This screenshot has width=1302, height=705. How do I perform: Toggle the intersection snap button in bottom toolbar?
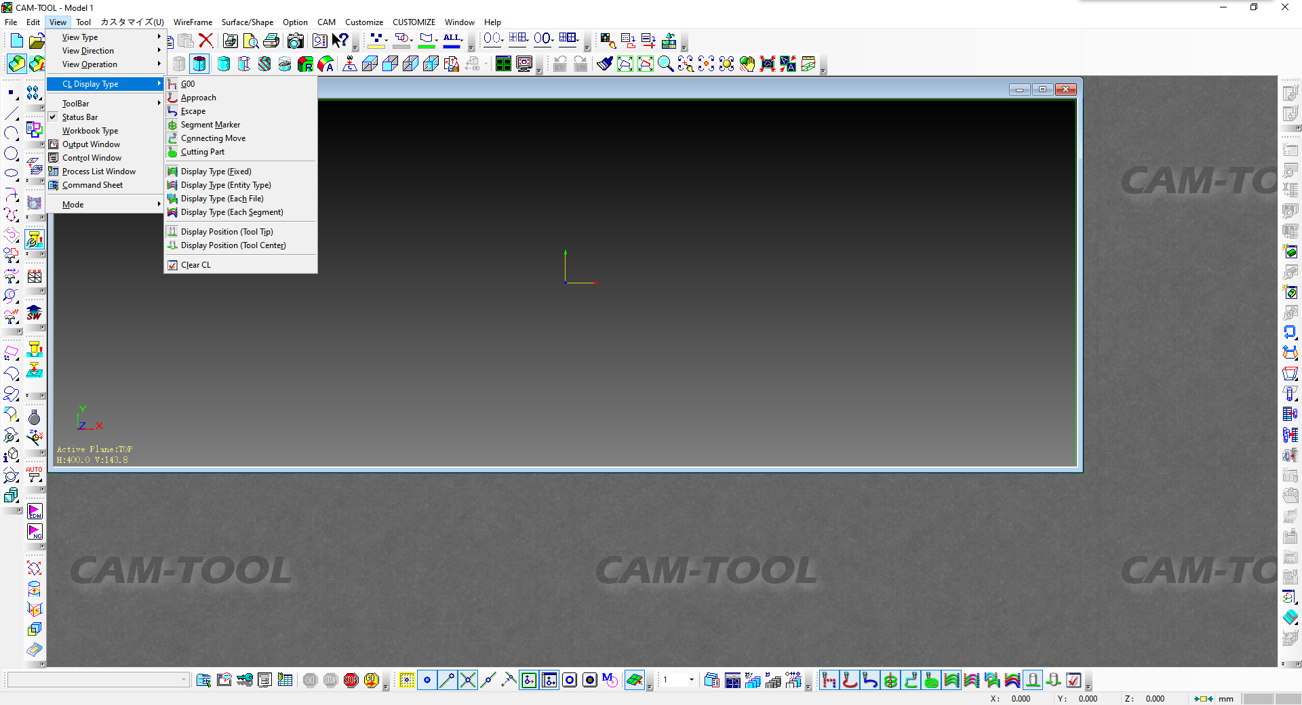[x=468, y=680]
